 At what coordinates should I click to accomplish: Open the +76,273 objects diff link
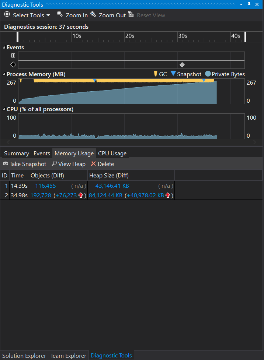click(66, 195)
